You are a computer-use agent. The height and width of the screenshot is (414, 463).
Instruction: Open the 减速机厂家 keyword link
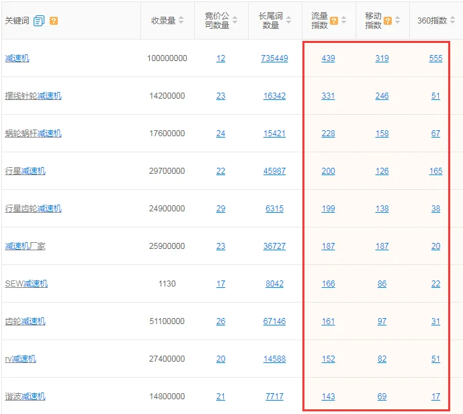pyautogui.click(x=26, y=246)
